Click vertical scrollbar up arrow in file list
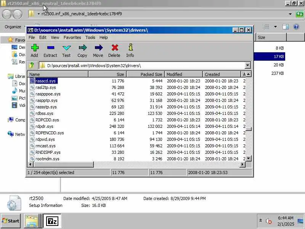The height and width of the screenshot is (229, 305). pos(249,74)
